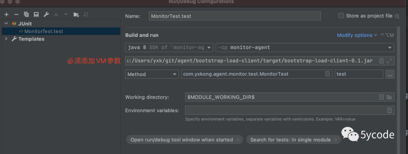Enable Store as project file checkbox
This screenshot has height=154, width=408.
click(341, 16)
